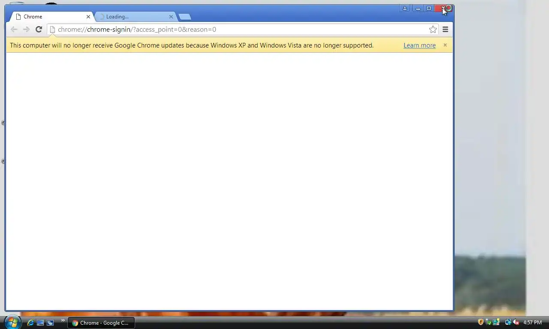Minimize the Chrome window
Image resolution: width=549 pixels, height=329 pixels.
click(418, 8)
